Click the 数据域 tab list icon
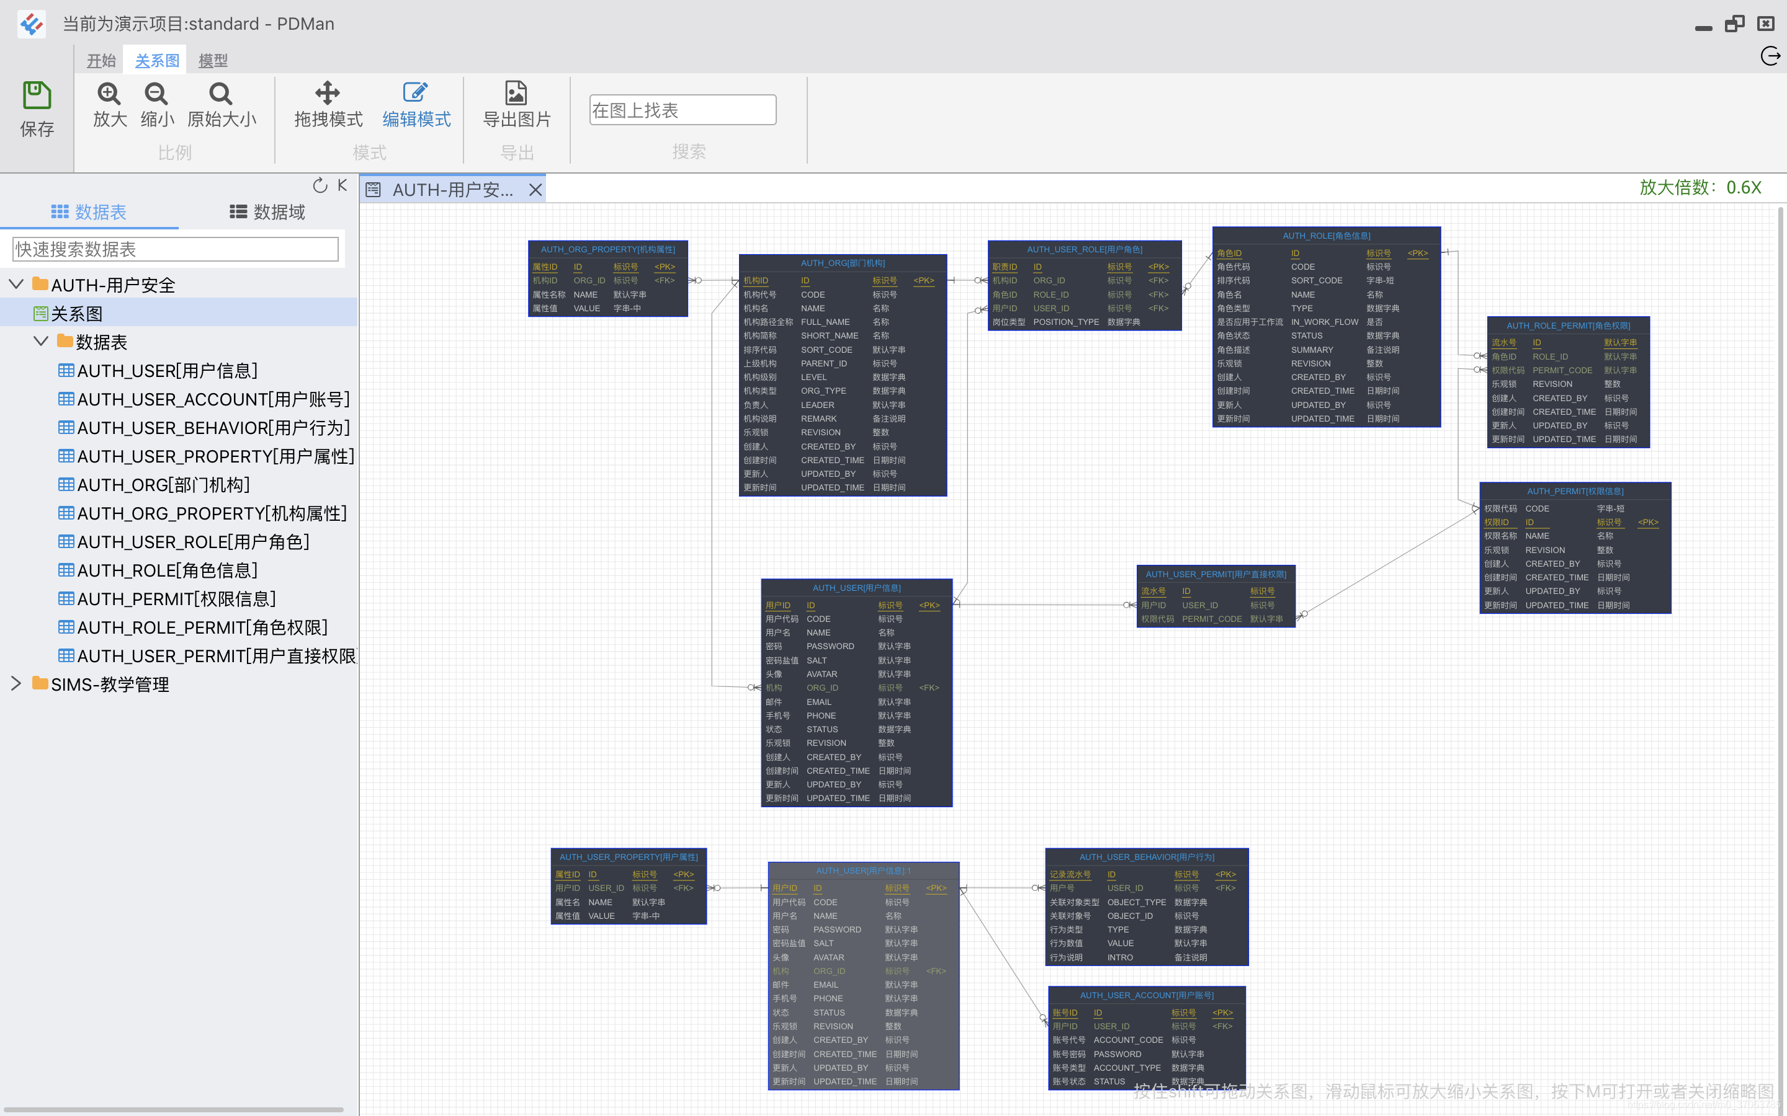 [238, 213]
